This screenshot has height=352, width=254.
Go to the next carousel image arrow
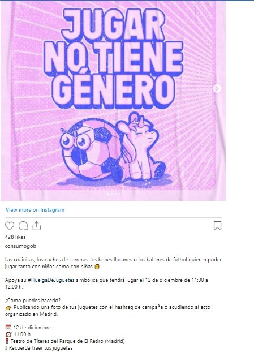(217, 88)
